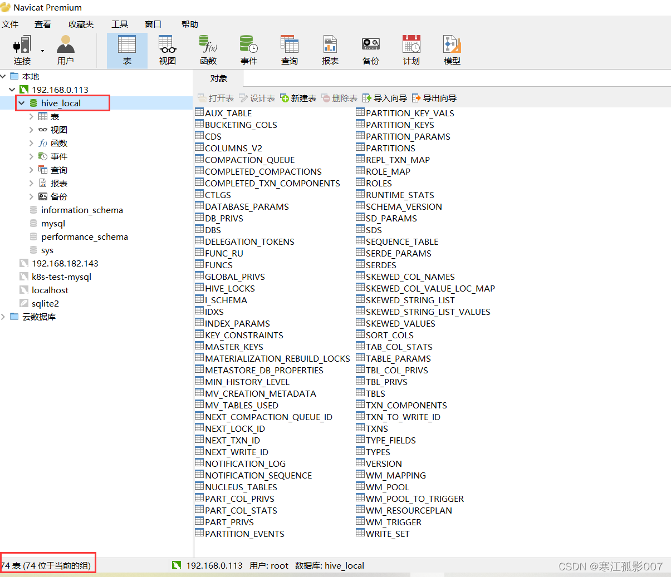
Task: Click the 本地 folder icon
Action: (x=14, y=76)
